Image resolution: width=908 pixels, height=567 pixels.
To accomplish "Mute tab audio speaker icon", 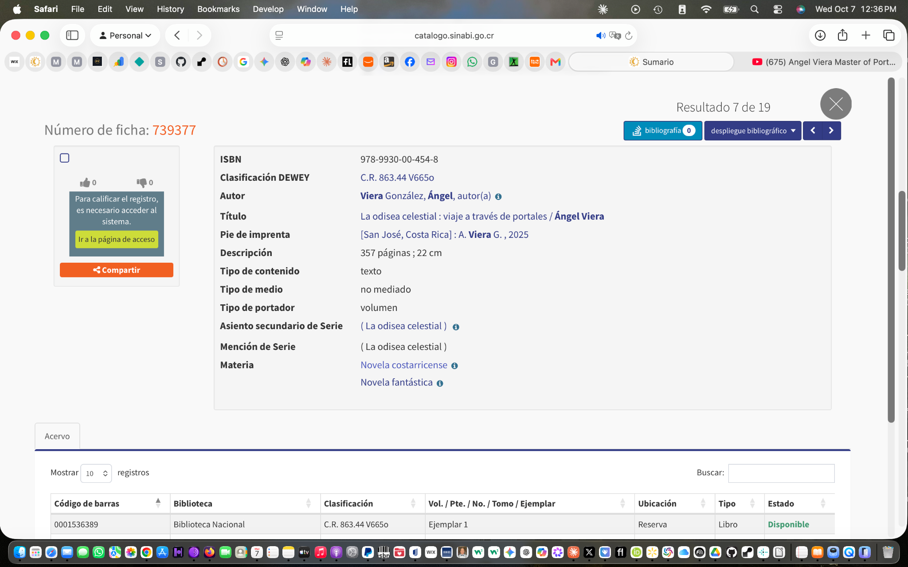I will tap(600, 35).
